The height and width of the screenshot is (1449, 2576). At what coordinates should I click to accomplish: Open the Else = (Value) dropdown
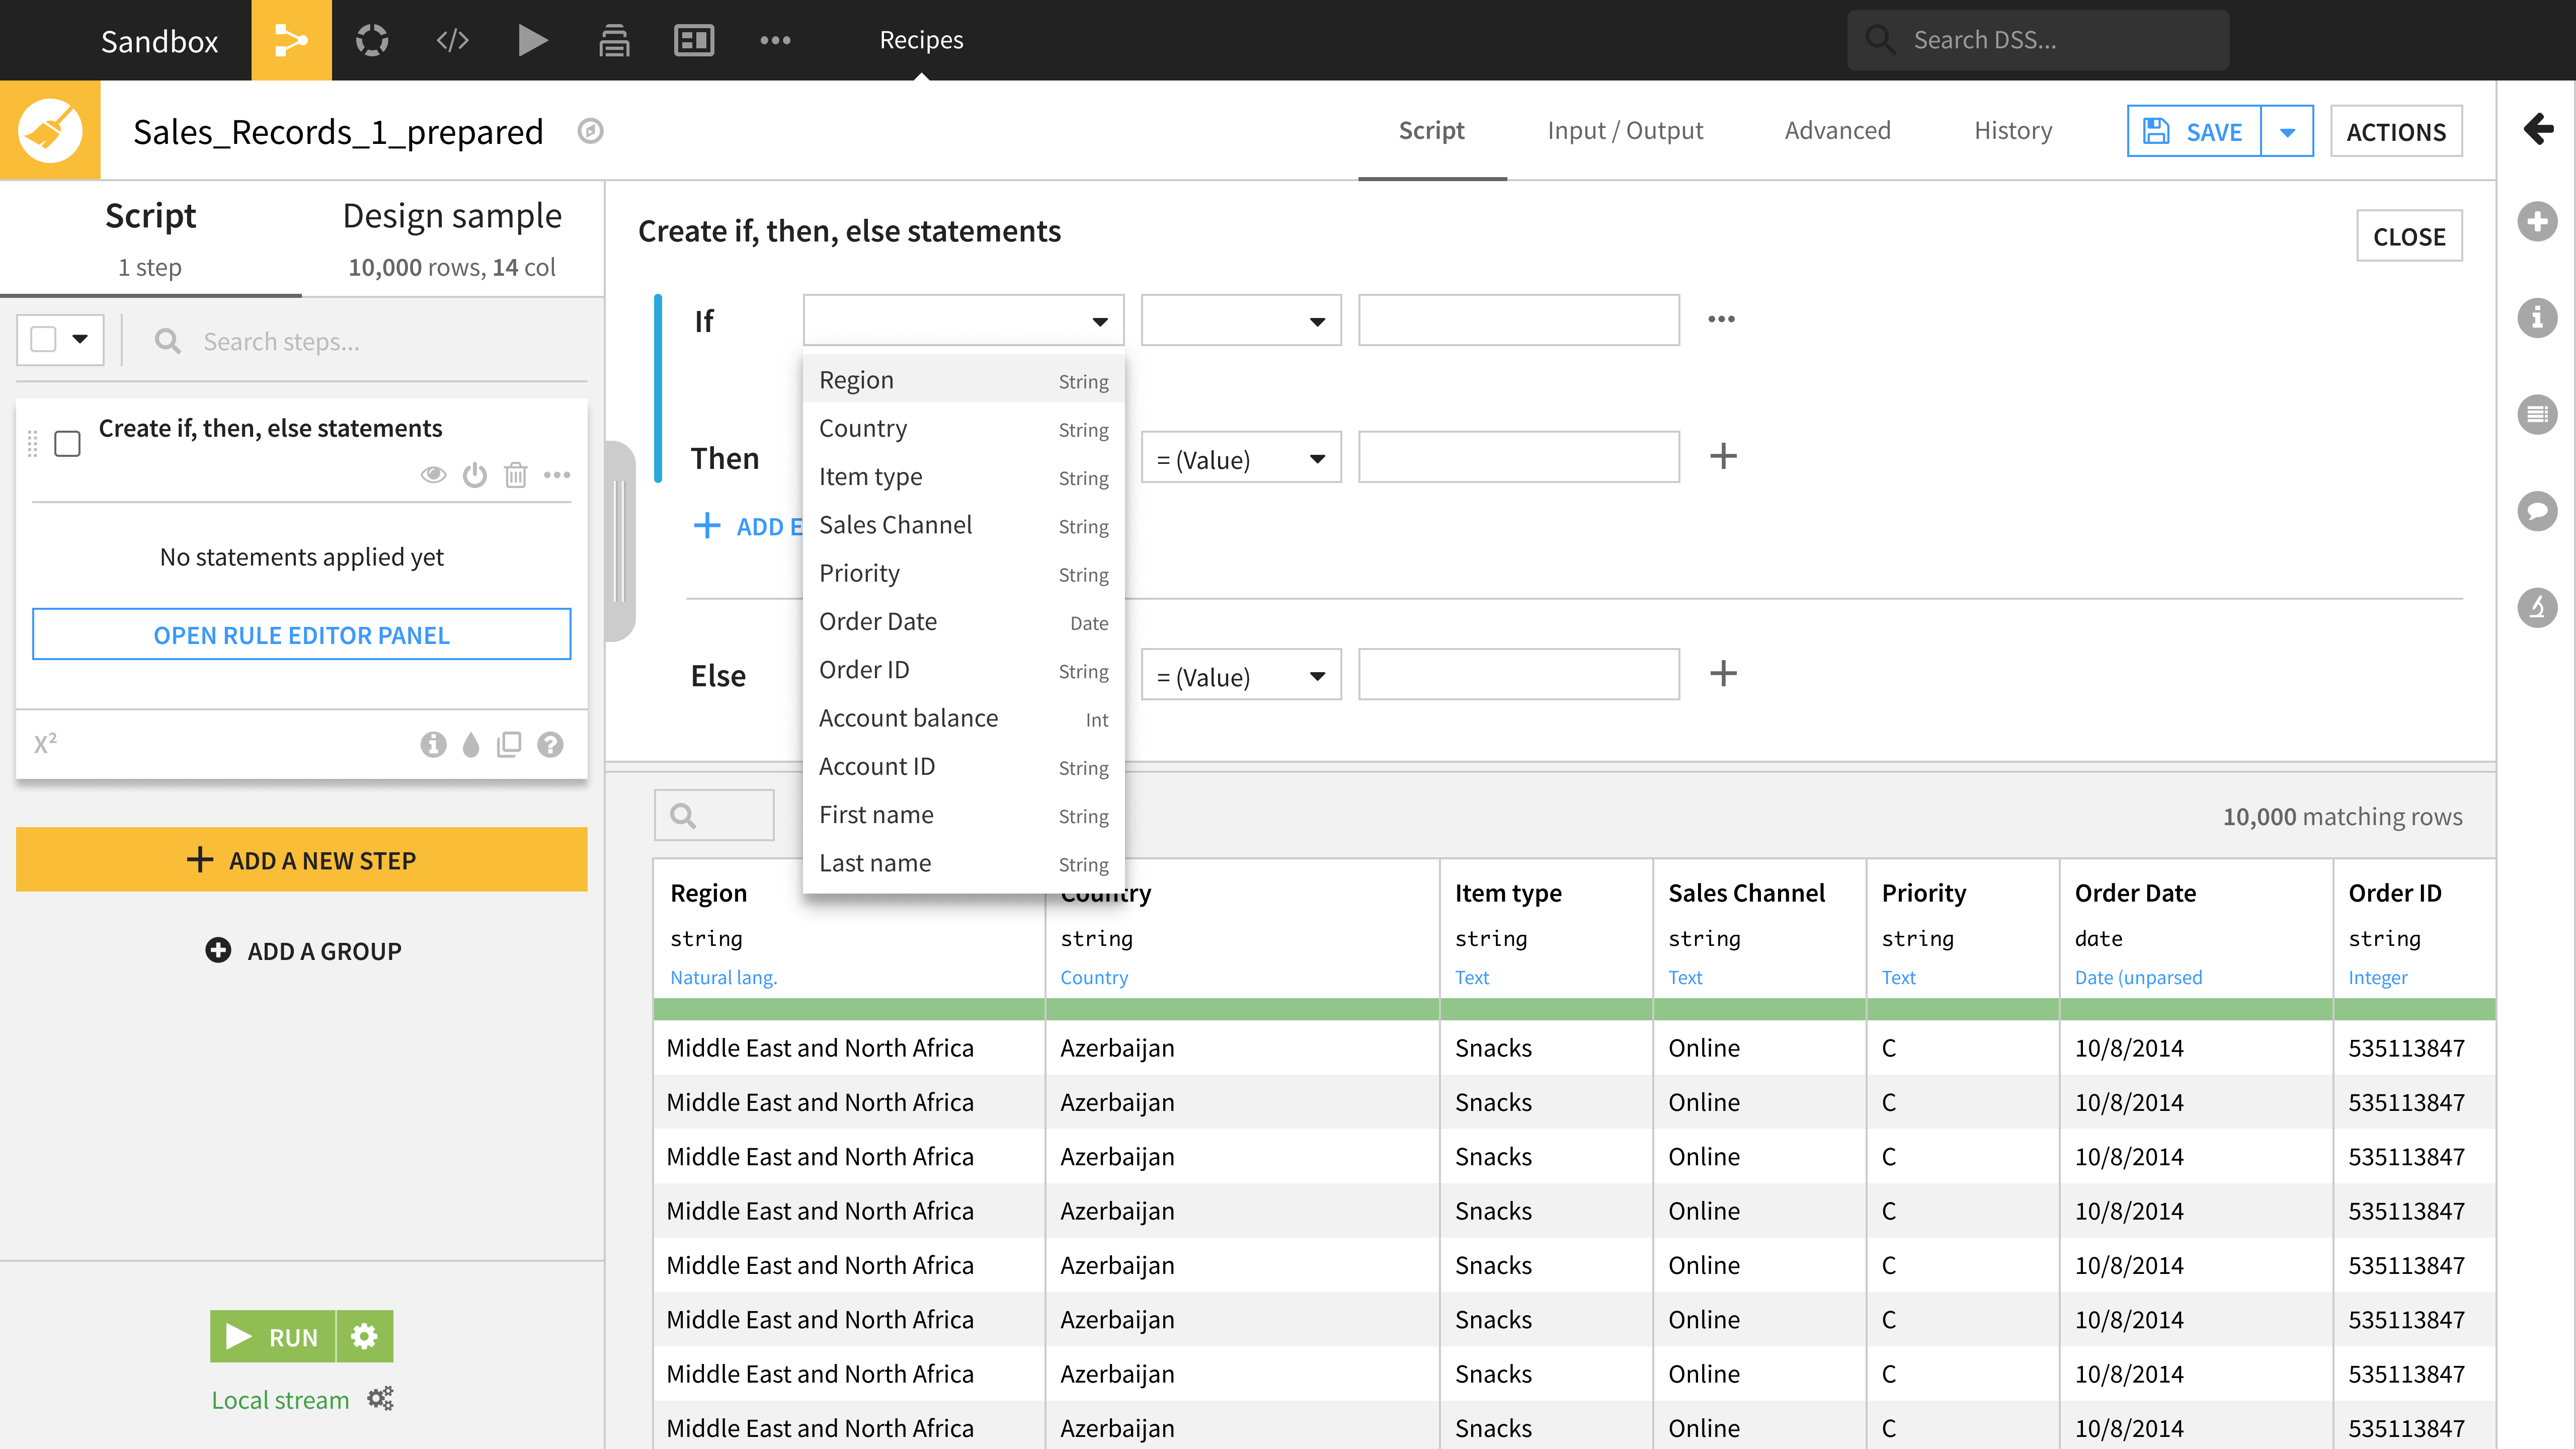pyautogui.click(x=1241, y=675)
